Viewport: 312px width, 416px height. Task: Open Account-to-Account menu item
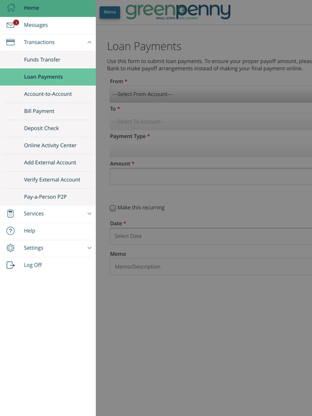(48, 94)
